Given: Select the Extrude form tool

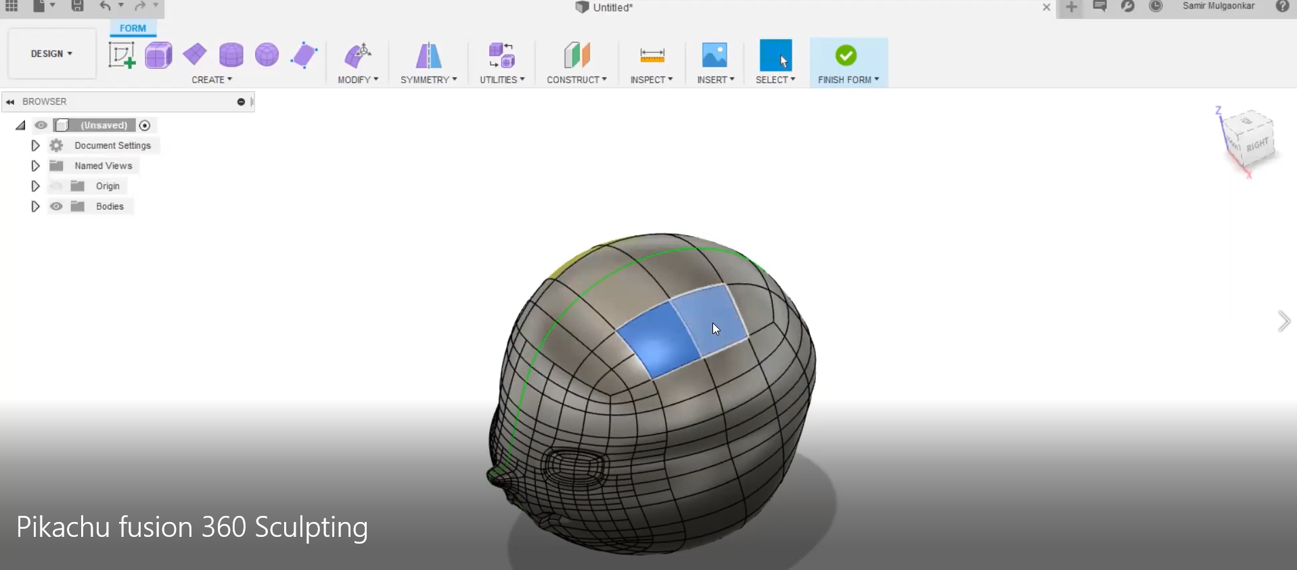Looking at the screenshot, I should point(304,55).
